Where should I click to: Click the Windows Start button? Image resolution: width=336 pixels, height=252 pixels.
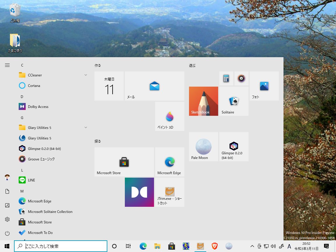coord(7,246)
